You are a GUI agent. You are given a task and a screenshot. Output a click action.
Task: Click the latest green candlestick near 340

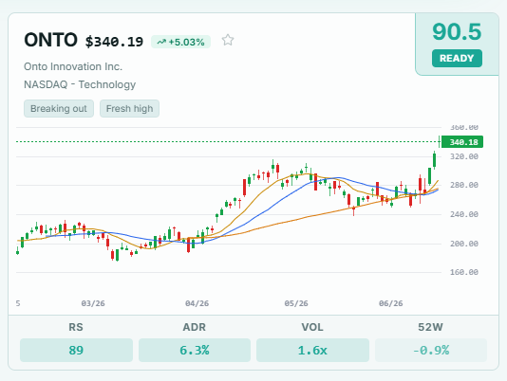439,141
